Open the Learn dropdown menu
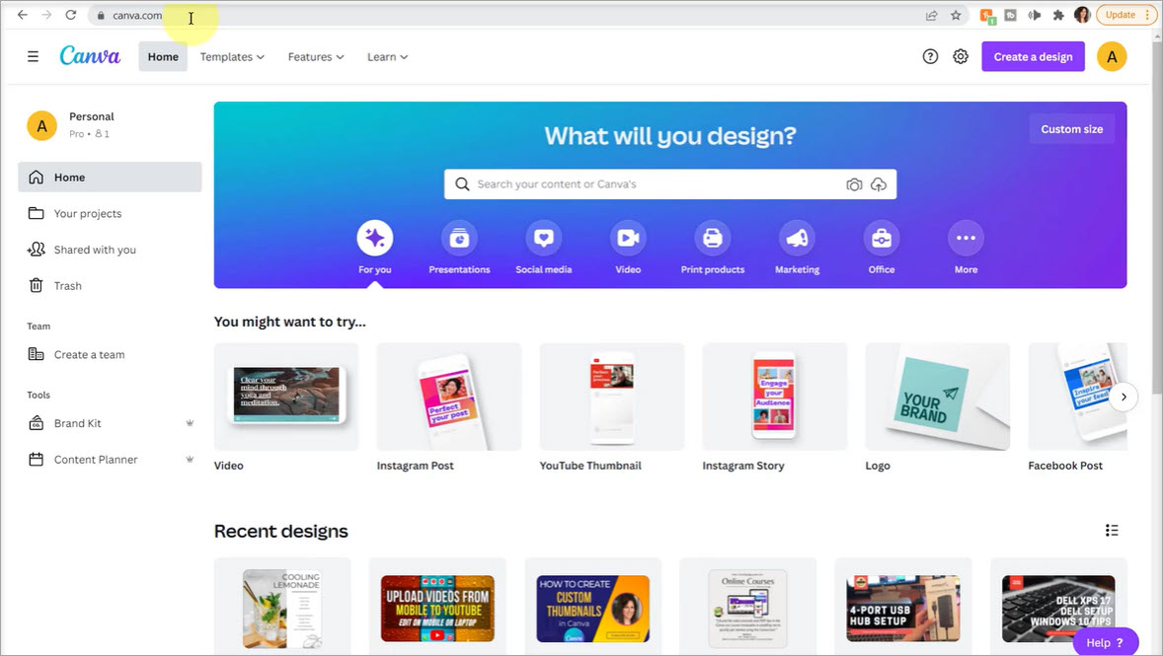Image resolution: width=1163 pixels, height=656 pixels. coord(387,57)
